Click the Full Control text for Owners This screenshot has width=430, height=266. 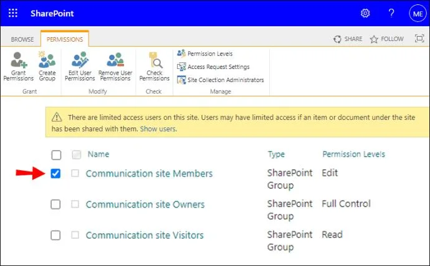coord(346,204)
